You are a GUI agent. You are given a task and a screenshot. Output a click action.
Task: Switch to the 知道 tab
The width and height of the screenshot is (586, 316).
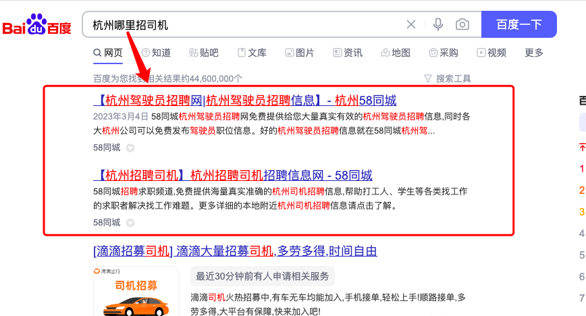pos(156,53)
